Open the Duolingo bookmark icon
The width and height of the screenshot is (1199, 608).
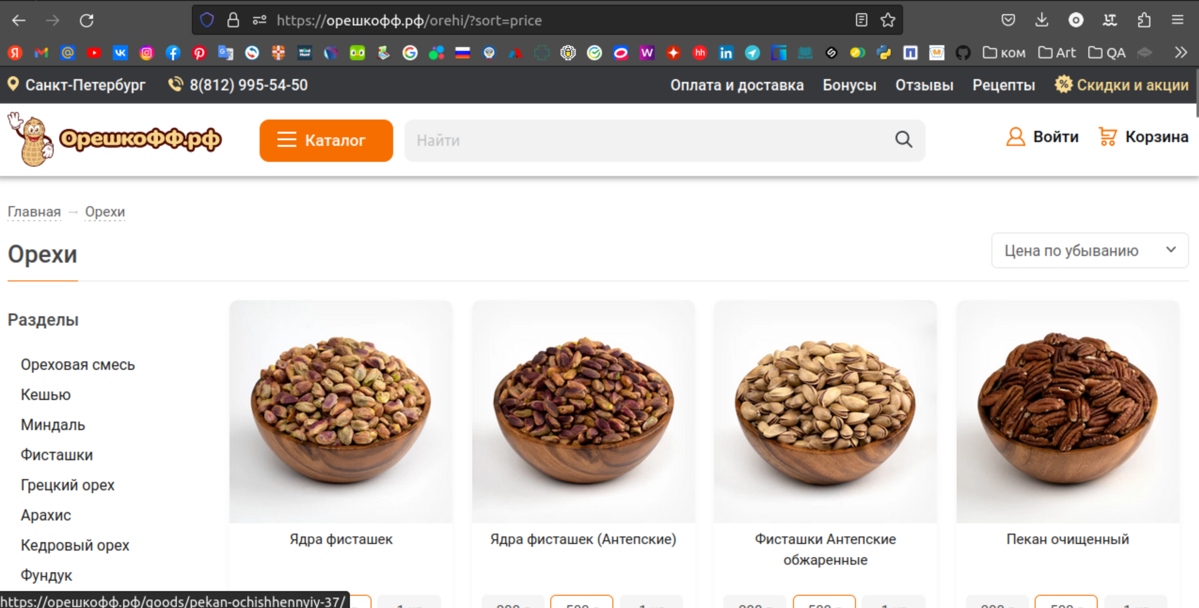tap(357, 53)
